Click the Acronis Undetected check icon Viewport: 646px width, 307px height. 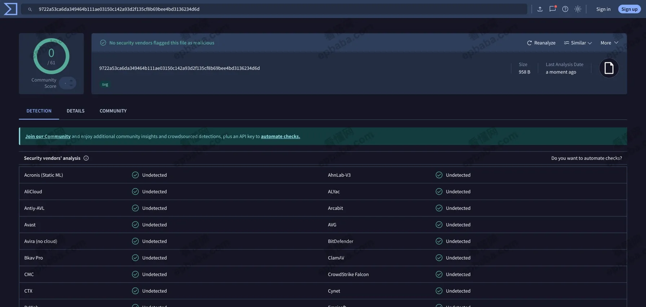click(135, 175)
